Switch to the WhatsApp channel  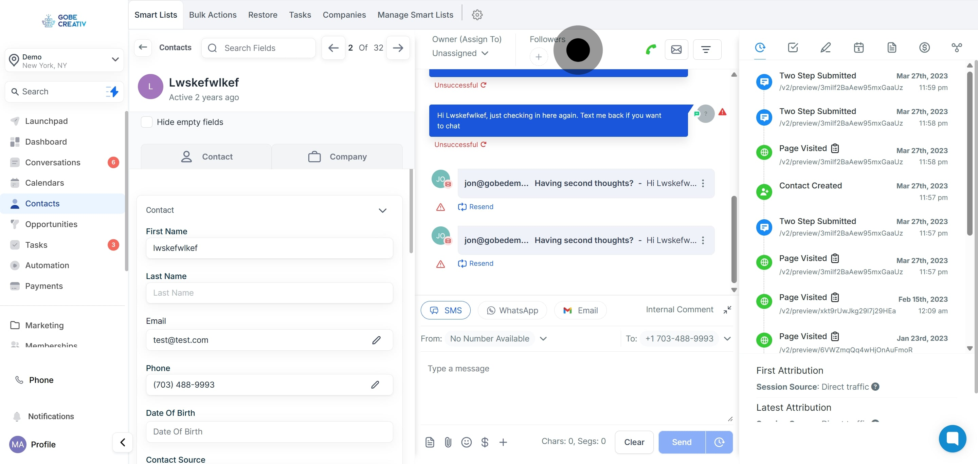coord(512,310)
